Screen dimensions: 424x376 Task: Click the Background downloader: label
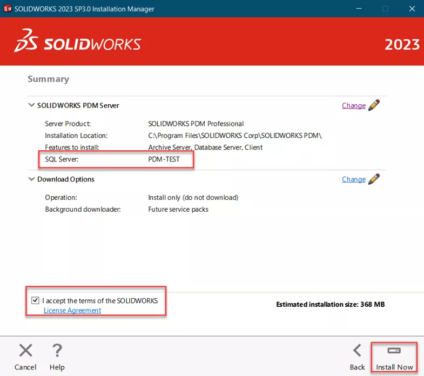click(x=83, y=210)
